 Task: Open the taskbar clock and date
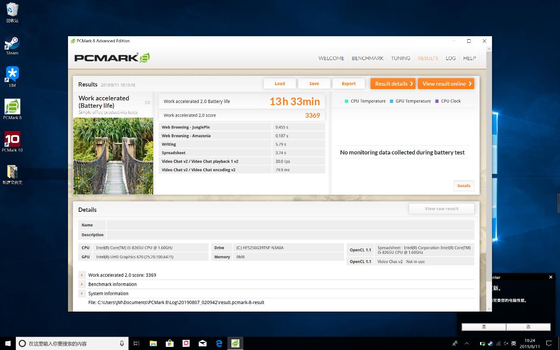(x=530, y=343)
